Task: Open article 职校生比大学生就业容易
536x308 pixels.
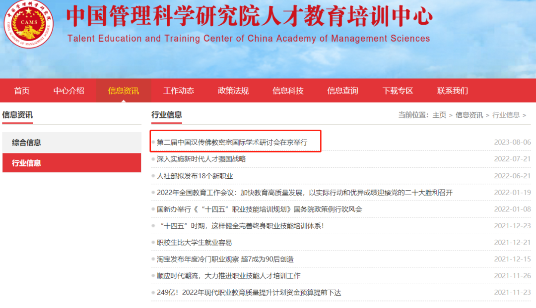Action: tap(194, 243)
